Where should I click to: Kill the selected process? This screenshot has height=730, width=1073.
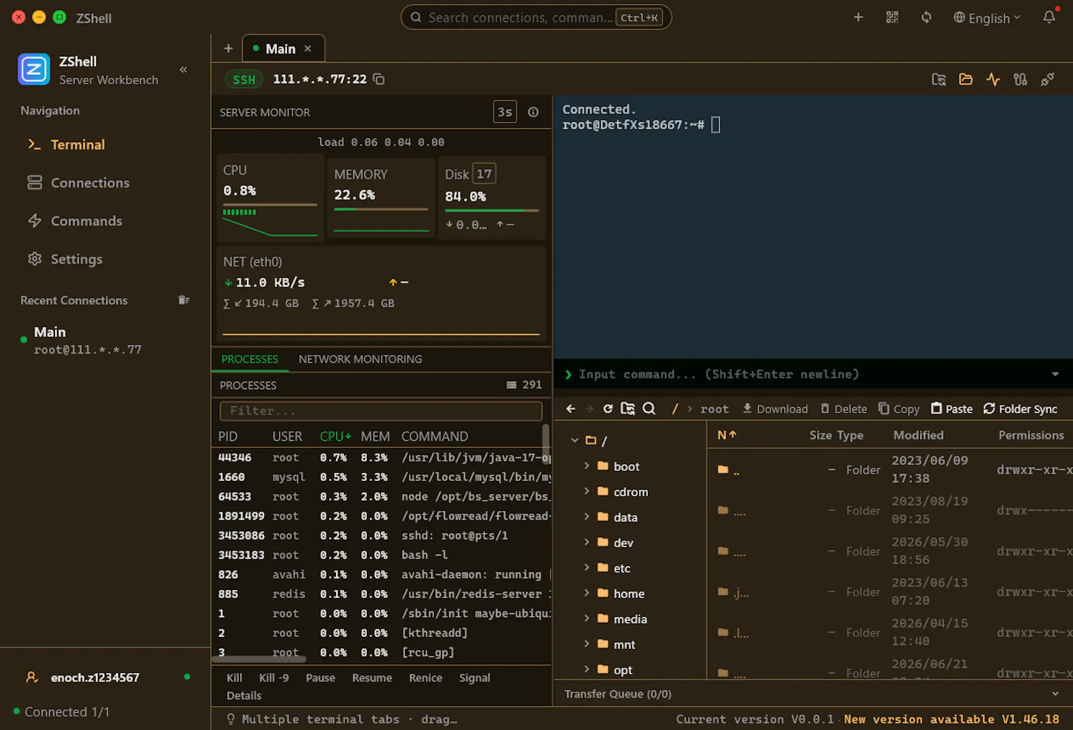pyautogui.click(x=234, y=678)
